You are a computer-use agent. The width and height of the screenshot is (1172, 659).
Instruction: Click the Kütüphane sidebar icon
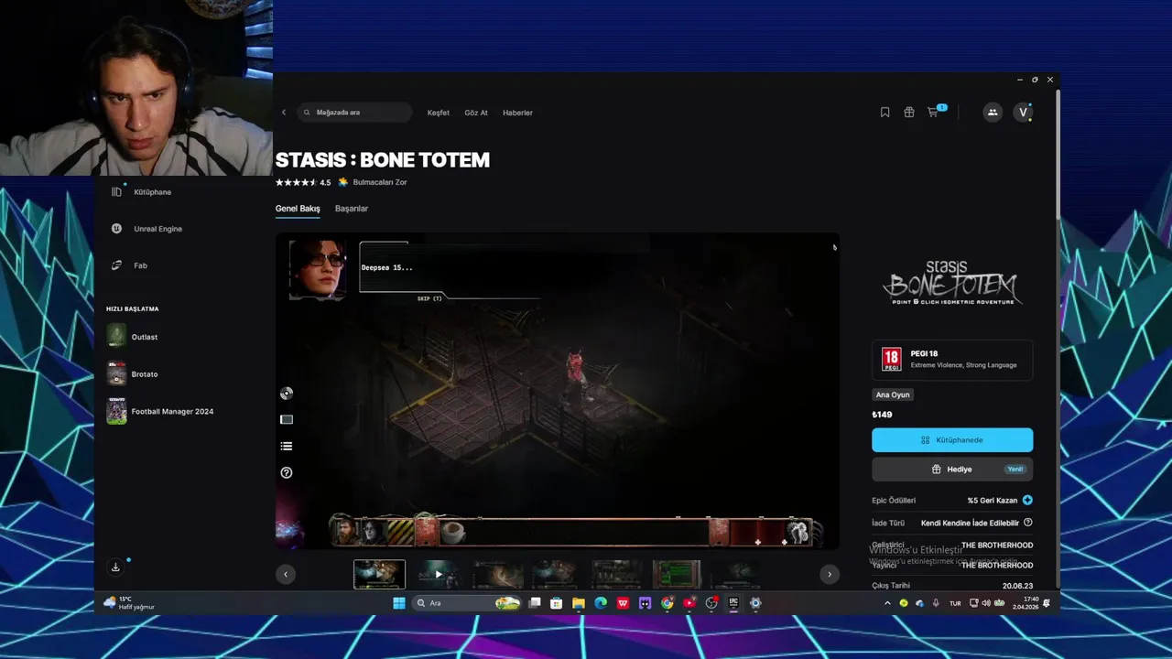click(116, 192)
